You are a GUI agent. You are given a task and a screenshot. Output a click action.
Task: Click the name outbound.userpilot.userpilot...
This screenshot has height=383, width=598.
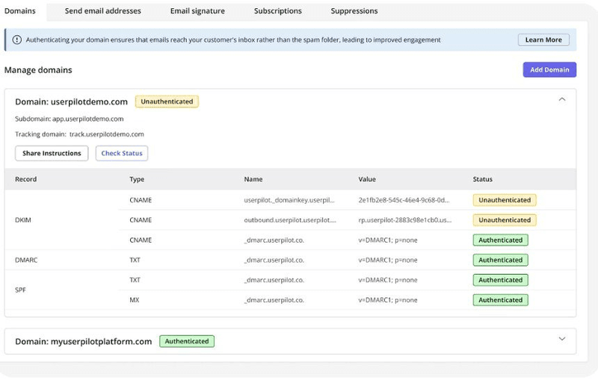[x=290, y=220]
